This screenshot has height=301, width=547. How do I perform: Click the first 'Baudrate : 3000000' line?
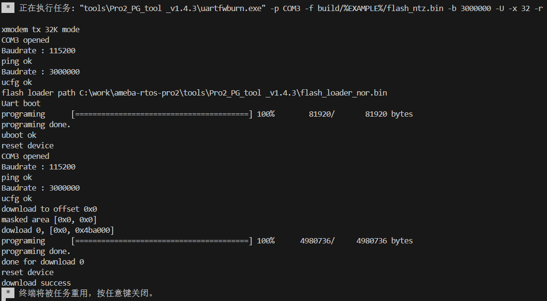pyautogui.click(x=40, y=72)
